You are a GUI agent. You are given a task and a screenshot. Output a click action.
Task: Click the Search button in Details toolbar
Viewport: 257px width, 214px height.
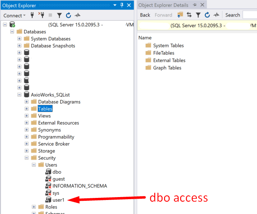233,15
